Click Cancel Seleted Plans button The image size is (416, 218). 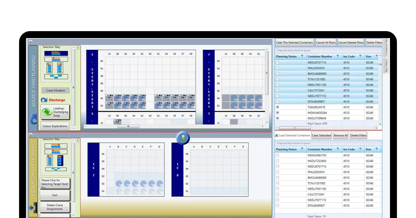pyautogui.click(x=351, y=43)
